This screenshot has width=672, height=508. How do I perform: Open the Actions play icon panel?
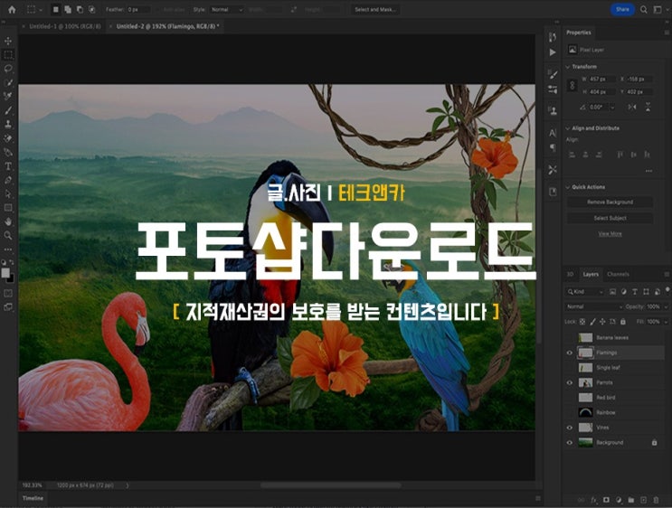click(x=553, y=52)
